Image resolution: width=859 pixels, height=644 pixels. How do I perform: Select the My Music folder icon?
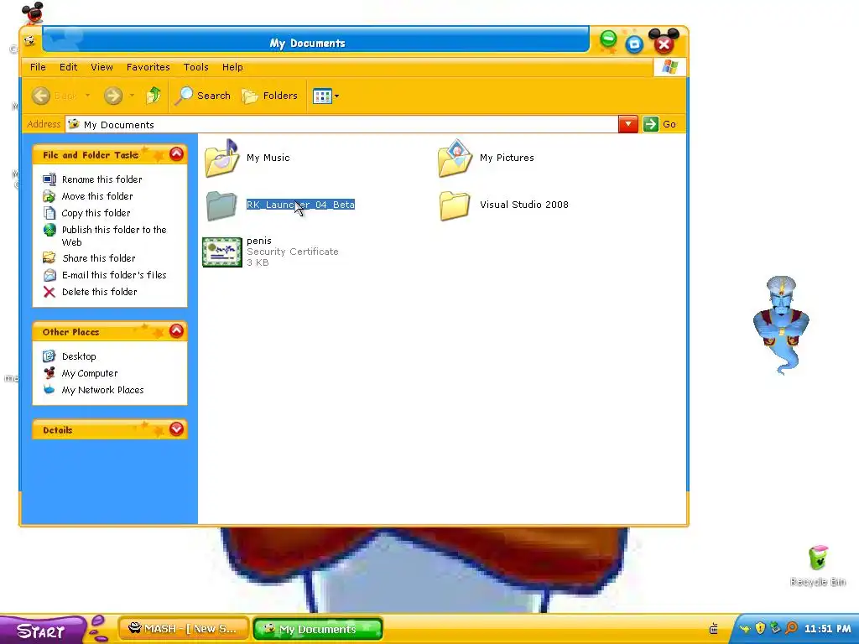pyautogui.click(x=221, y=158)
